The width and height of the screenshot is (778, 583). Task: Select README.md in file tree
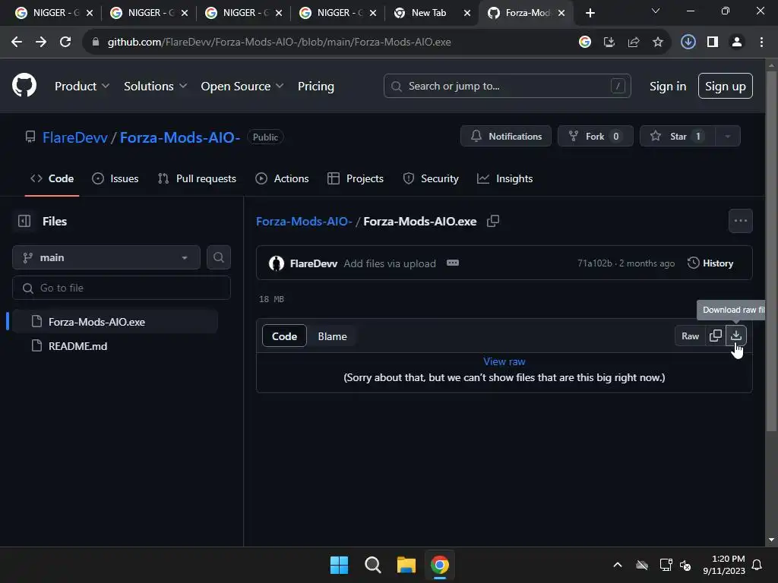[x=114, y=346]
